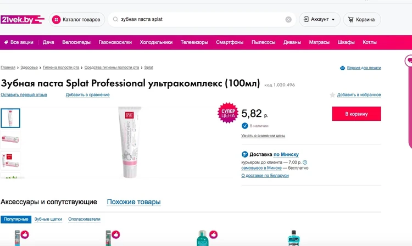The image size is (412, 246).
Task: Open the delivery city selector по Минску
Action: (x=286, y=154)
